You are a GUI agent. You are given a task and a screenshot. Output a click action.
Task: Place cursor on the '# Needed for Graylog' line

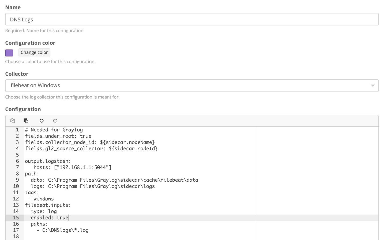coord(54,130)
